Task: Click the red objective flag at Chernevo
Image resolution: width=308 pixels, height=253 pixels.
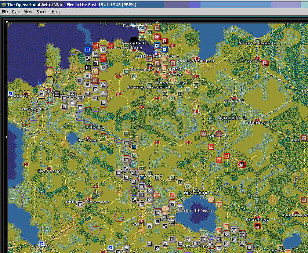Action: click(49, 169)
